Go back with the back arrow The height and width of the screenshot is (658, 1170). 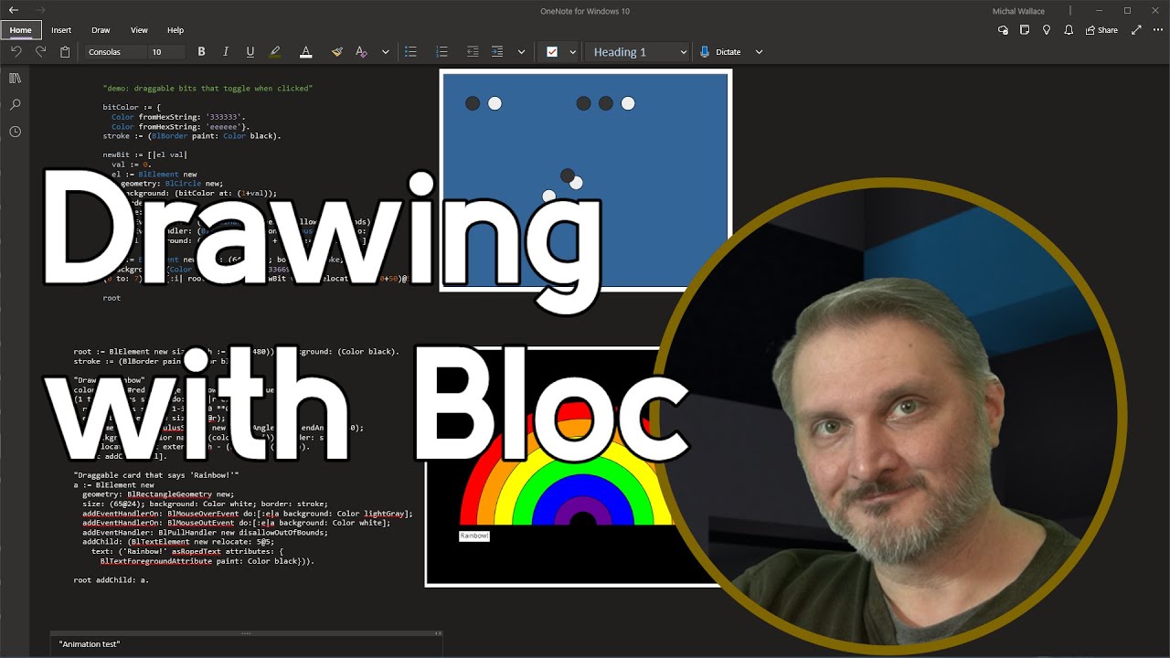(x=14, y=10)
